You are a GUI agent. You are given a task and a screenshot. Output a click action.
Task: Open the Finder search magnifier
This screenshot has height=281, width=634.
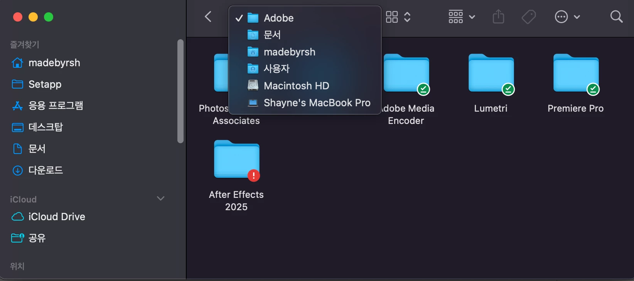pos(617,17)
